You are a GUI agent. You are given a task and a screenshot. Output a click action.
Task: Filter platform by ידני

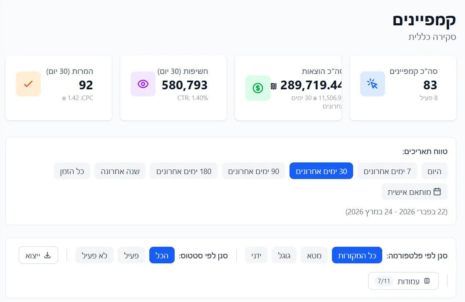(x=256, y=255)
